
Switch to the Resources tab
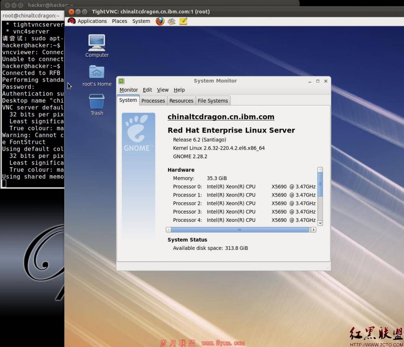181,101
